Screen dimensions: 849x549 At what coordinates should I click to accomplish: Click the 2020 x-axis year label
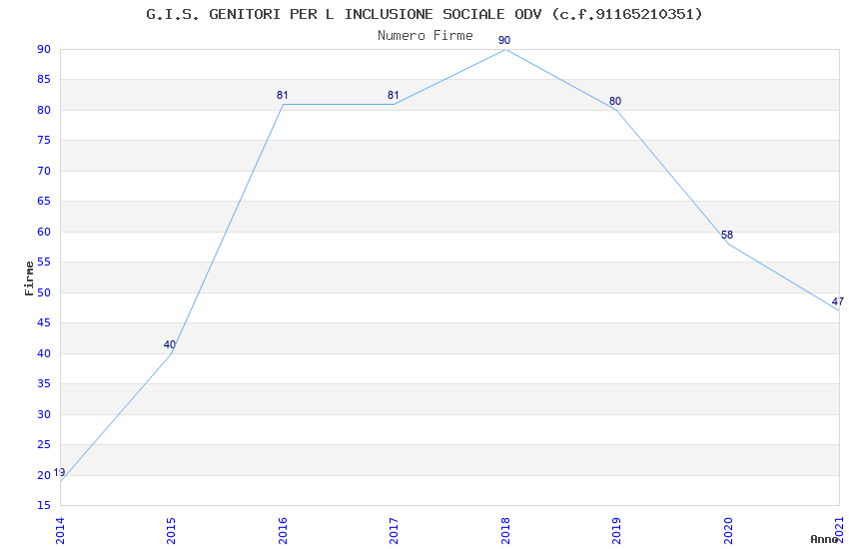coord(728,527)
